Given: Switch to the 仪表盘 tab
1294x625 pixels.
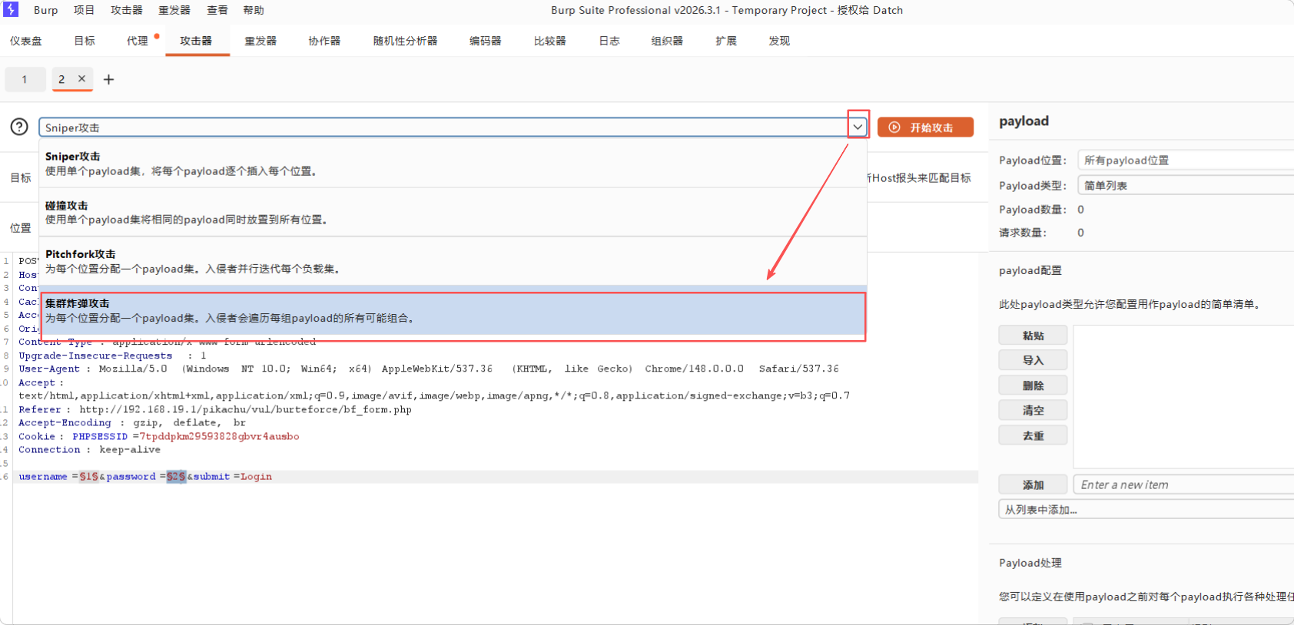Looking at the screenshot, I should pyautogui.click(x=26, y=41).
